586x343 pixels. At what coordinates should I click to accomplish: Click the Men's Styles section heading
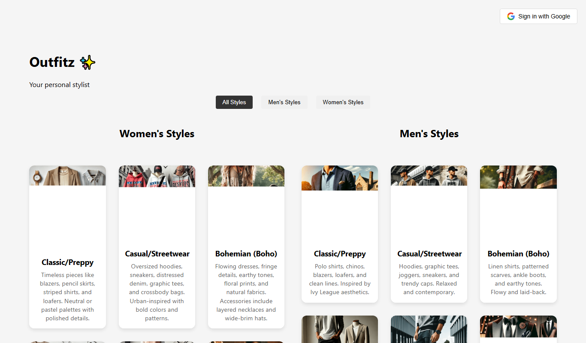[x=429, y=134]
